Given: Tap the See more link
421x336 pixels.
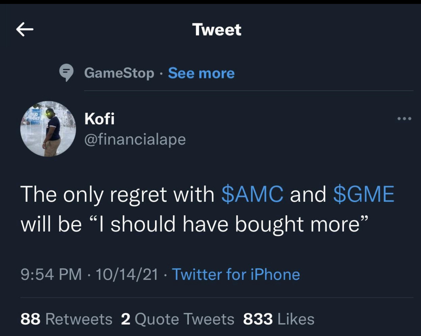Looking at the screenshot, I should click(x=201, y=73).
